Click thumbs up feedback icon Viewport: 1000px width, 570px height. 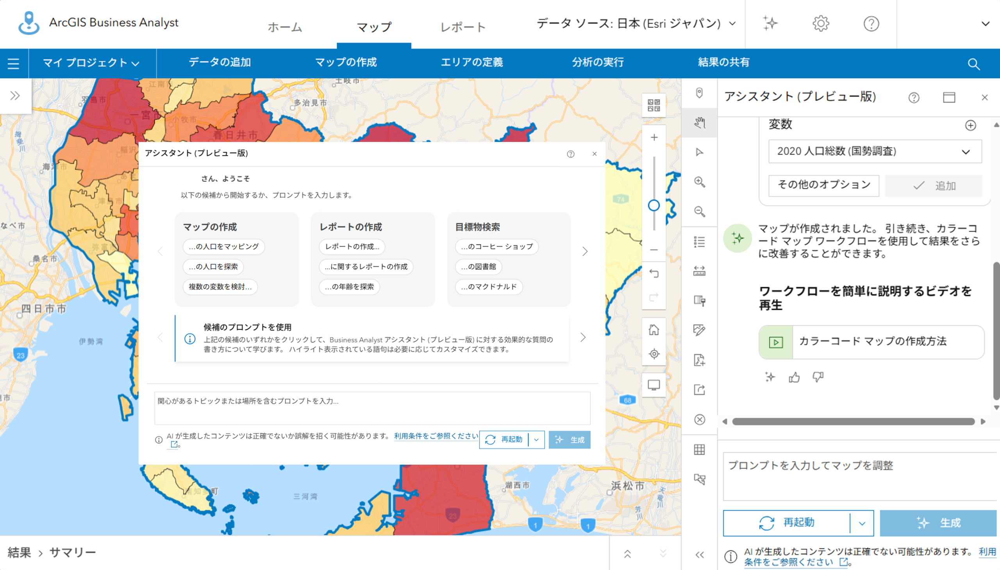click(794, 377)
